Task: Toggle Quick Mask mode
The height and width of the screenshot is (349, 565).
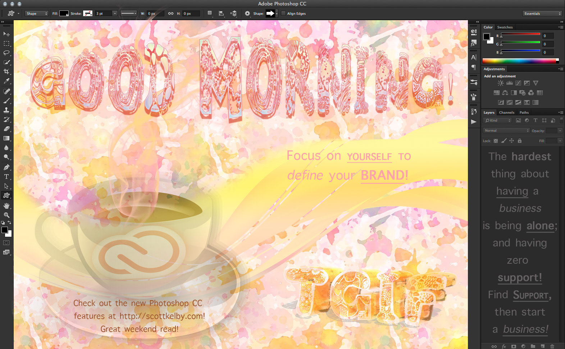Action: coord(6,243)
